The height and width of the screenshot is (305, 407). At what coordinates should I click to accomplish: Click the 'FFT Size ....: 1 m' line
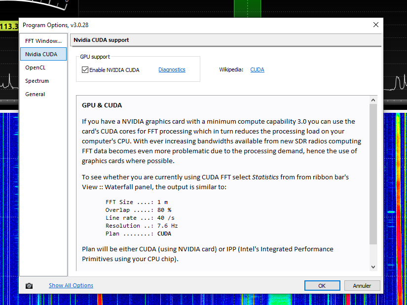click(x=137, y=202)
